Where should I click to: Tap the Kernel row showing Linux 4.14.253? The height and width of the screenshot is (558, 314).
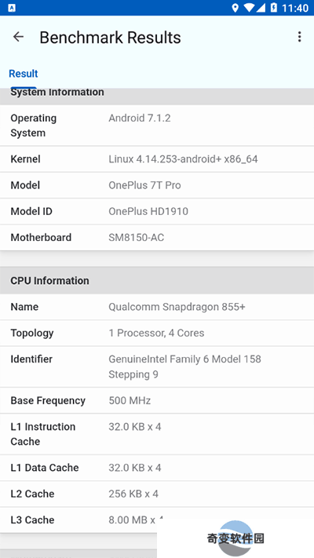[157, 159]
